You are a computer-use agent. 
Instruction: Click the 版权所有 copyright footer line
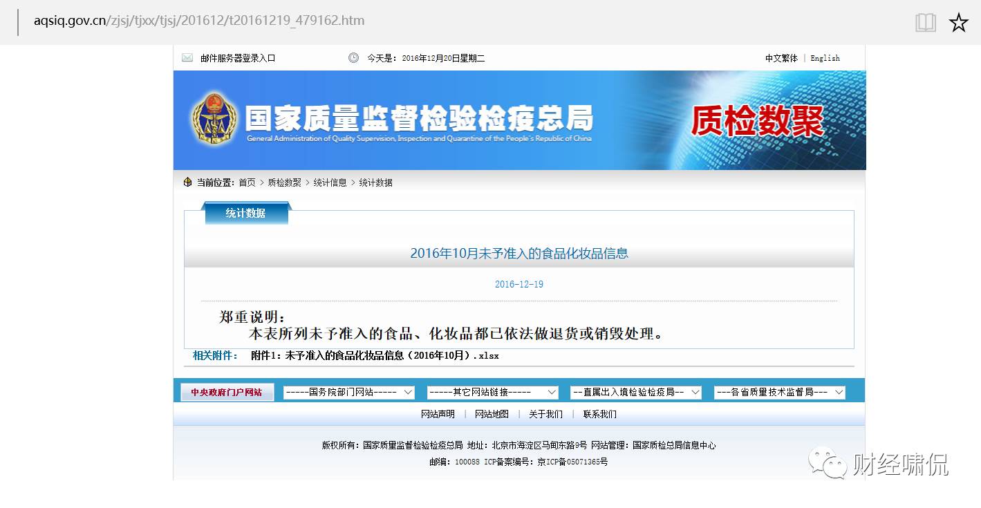(519, 445)
